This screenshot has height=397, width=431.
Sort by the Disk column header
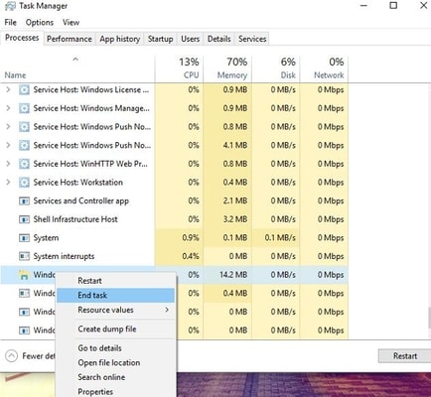pyautogui.click(x=276, y=68)
